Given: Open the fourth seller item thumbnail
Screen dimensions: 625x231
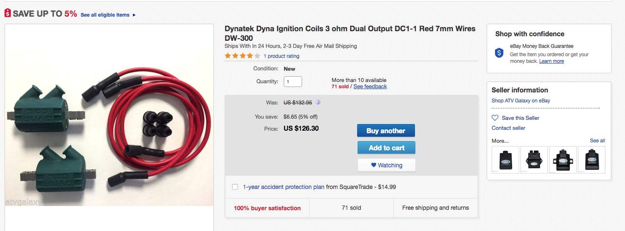Looking at the screenshot, I should tap(592, 160).
